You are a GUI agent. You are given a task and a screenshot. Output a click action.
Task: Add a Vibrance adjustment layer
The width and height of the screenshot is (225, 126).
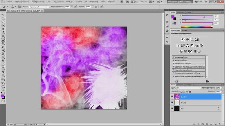[x=178, y=45]
